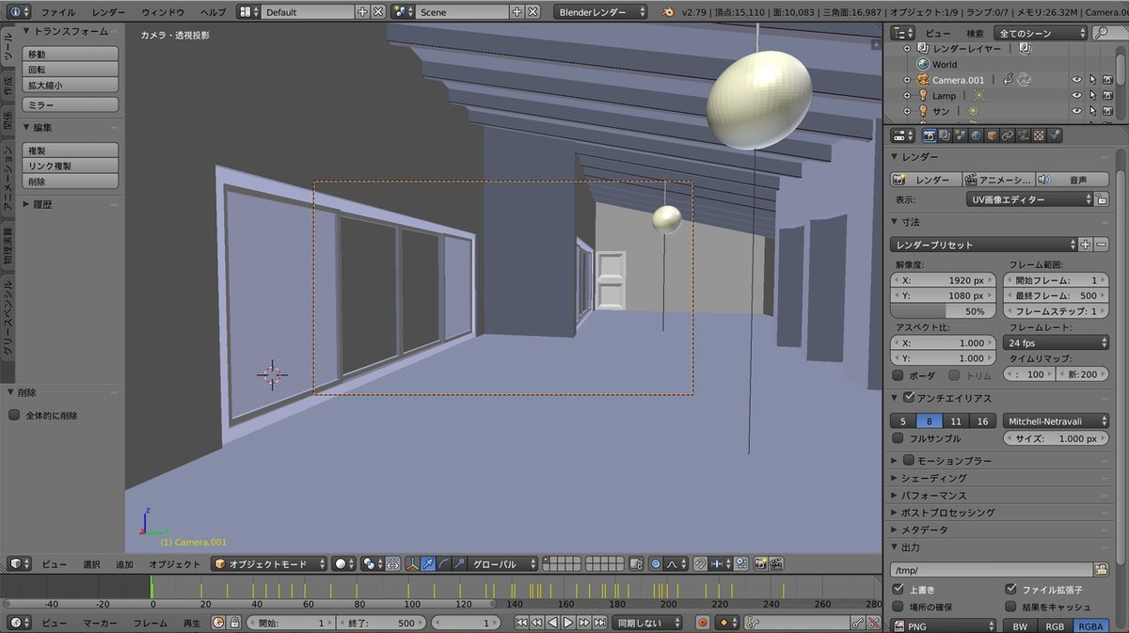Toggle proportional editing circle icon
The width and height of the screenshot is (1129, 633).
pos(655,563)
